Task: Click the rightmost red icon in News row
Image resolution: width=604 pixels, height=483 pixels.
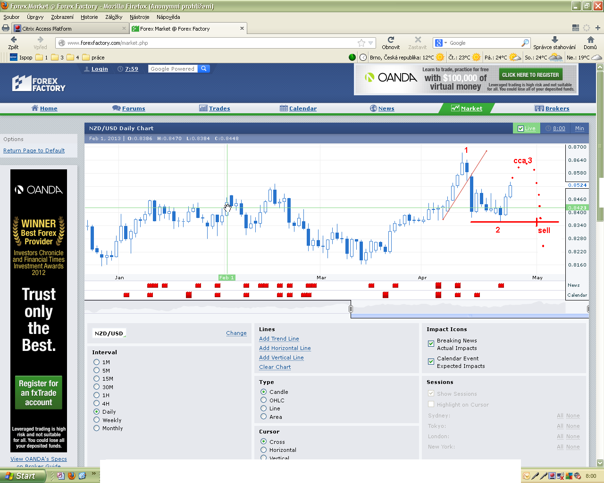Action: [501, 285]
